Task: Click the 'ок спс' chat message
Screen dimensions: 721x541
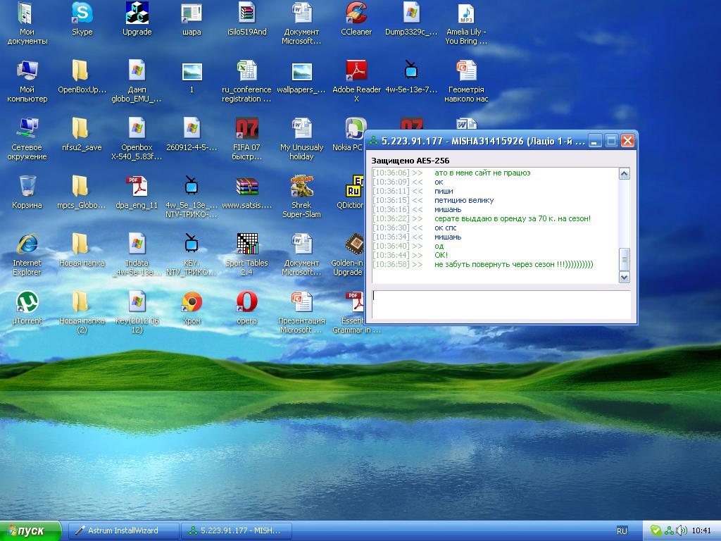Action: [446, 228]
